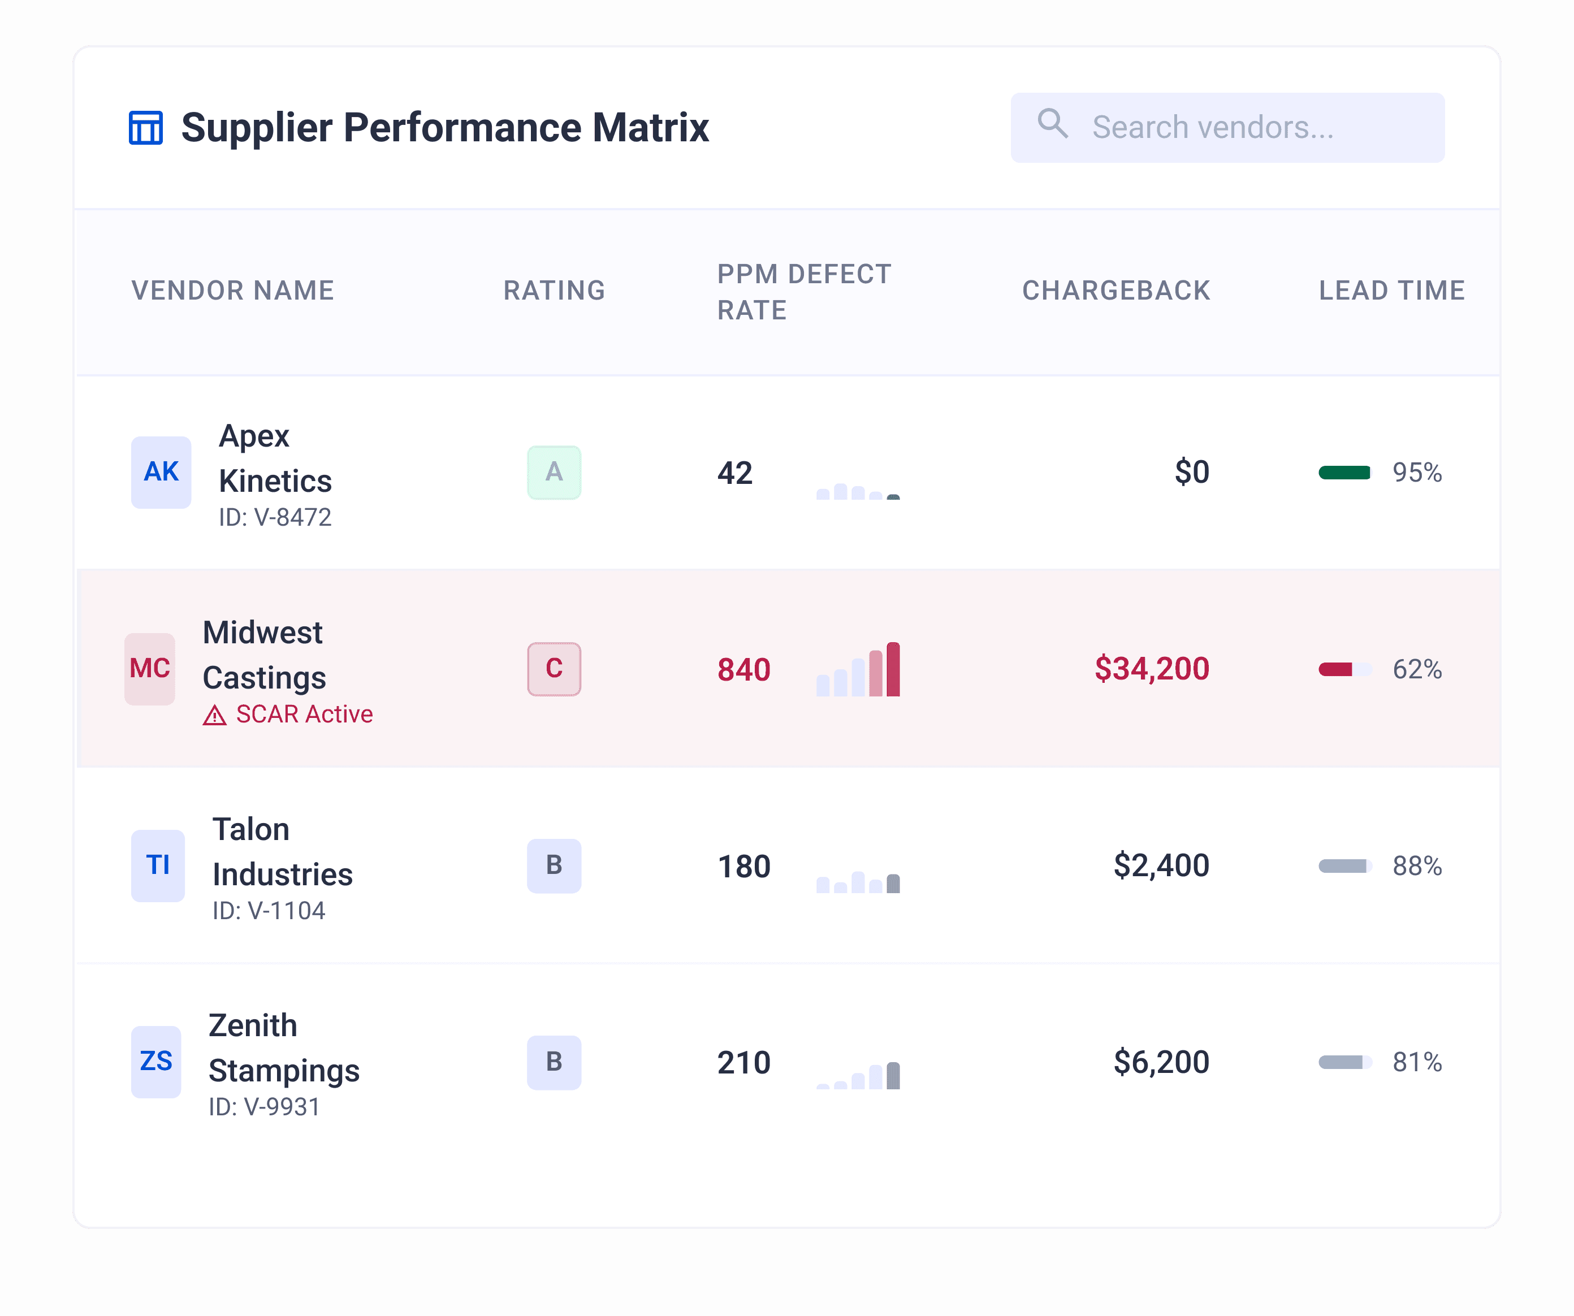Focus the Search vendors input field

tap(1227, 127)
